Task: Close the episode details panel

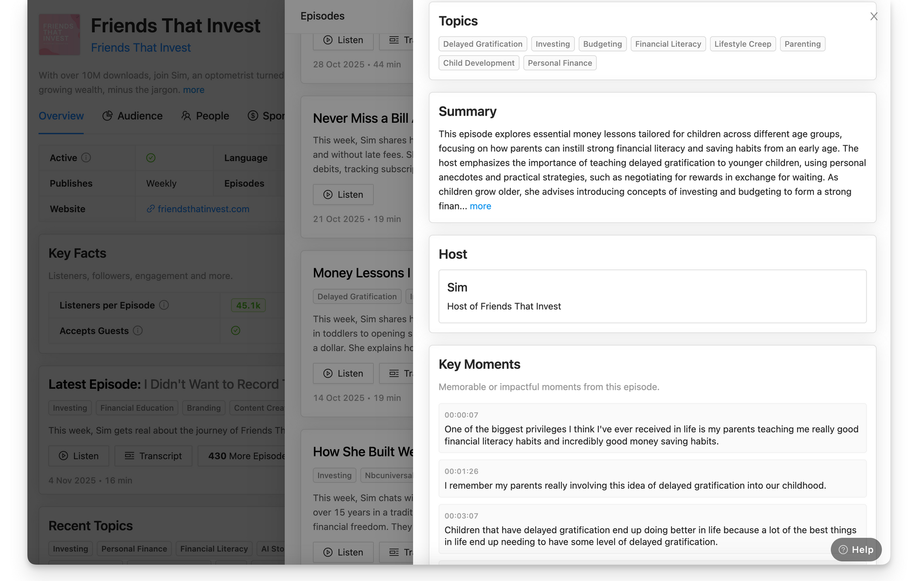Action: pos(873,17)
